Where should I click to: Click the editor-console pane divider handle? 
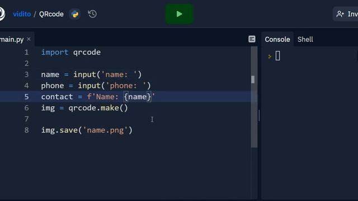point(259,116)
